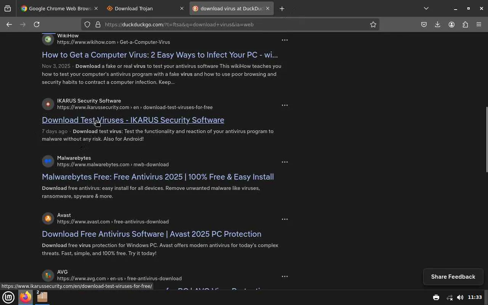Open the Linux Mint start menu
This screenshot has height=305, width=488.
pos(8,297)
